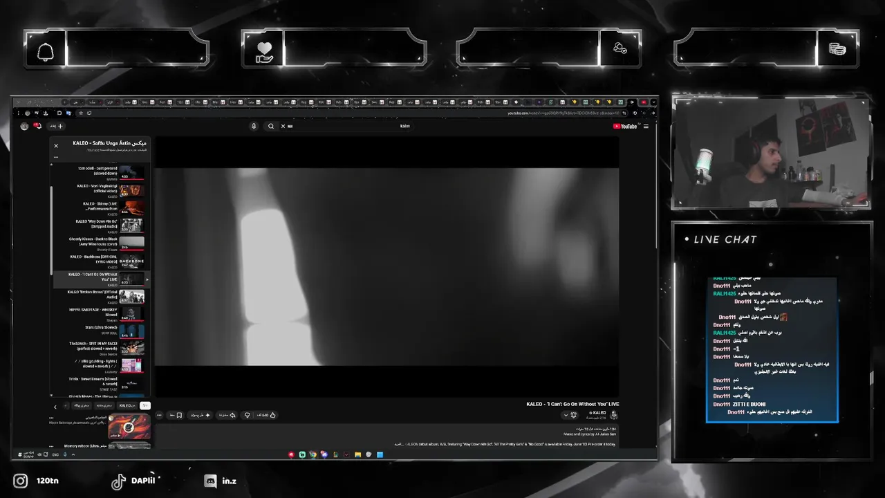Click the sparkle Ask button

(201, 415)
